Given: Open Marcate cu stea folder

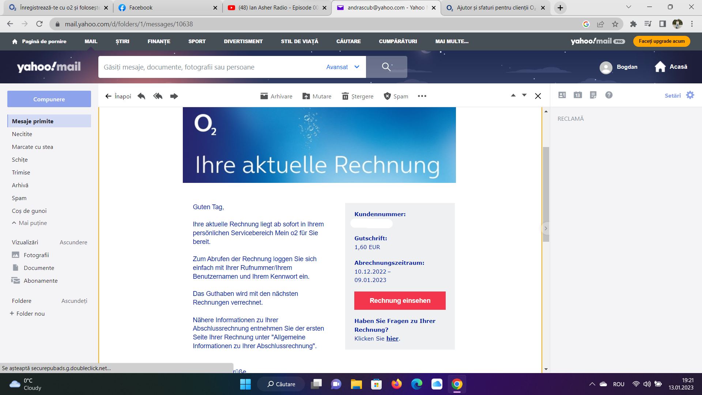Looking at the screenshot, I should click(x=33, y=147).
